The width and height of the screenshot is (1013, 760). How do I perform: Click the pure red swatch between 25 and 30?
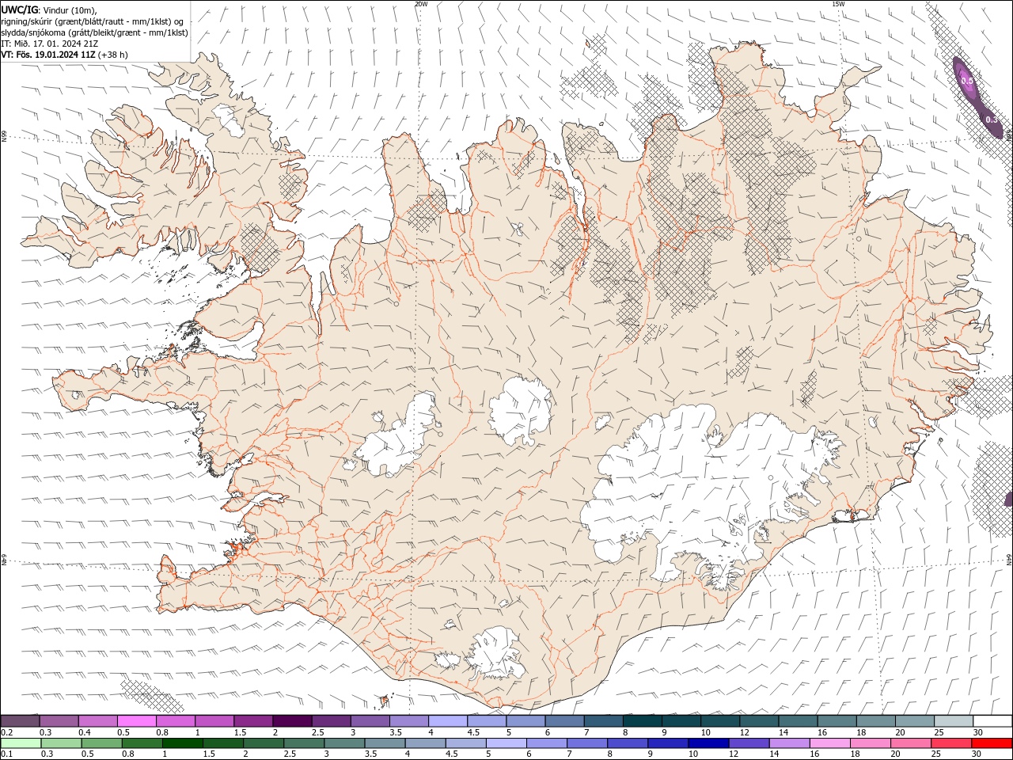[992, 743]
